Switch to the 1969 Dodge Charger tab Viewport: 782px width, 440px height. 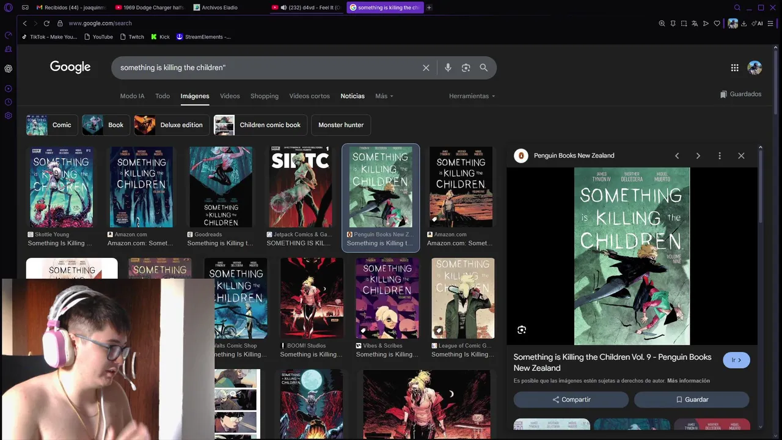click(149, 7)
